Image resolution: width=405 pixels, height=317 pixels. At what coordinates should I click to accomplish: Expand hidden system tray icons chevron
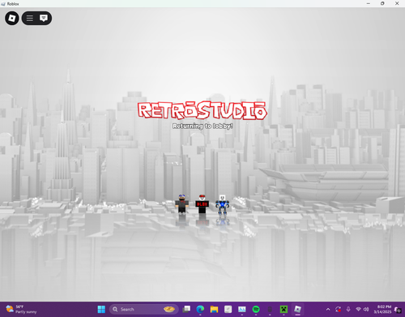[x=328, y=309]
